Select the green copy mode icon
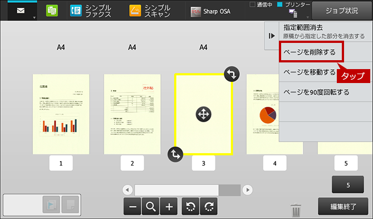Viewport: 373px width, 219px height. pos(52,11)
